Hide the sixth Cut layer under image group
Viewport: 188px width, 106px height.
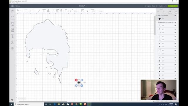pyautogui.click(x=175, y=43)
